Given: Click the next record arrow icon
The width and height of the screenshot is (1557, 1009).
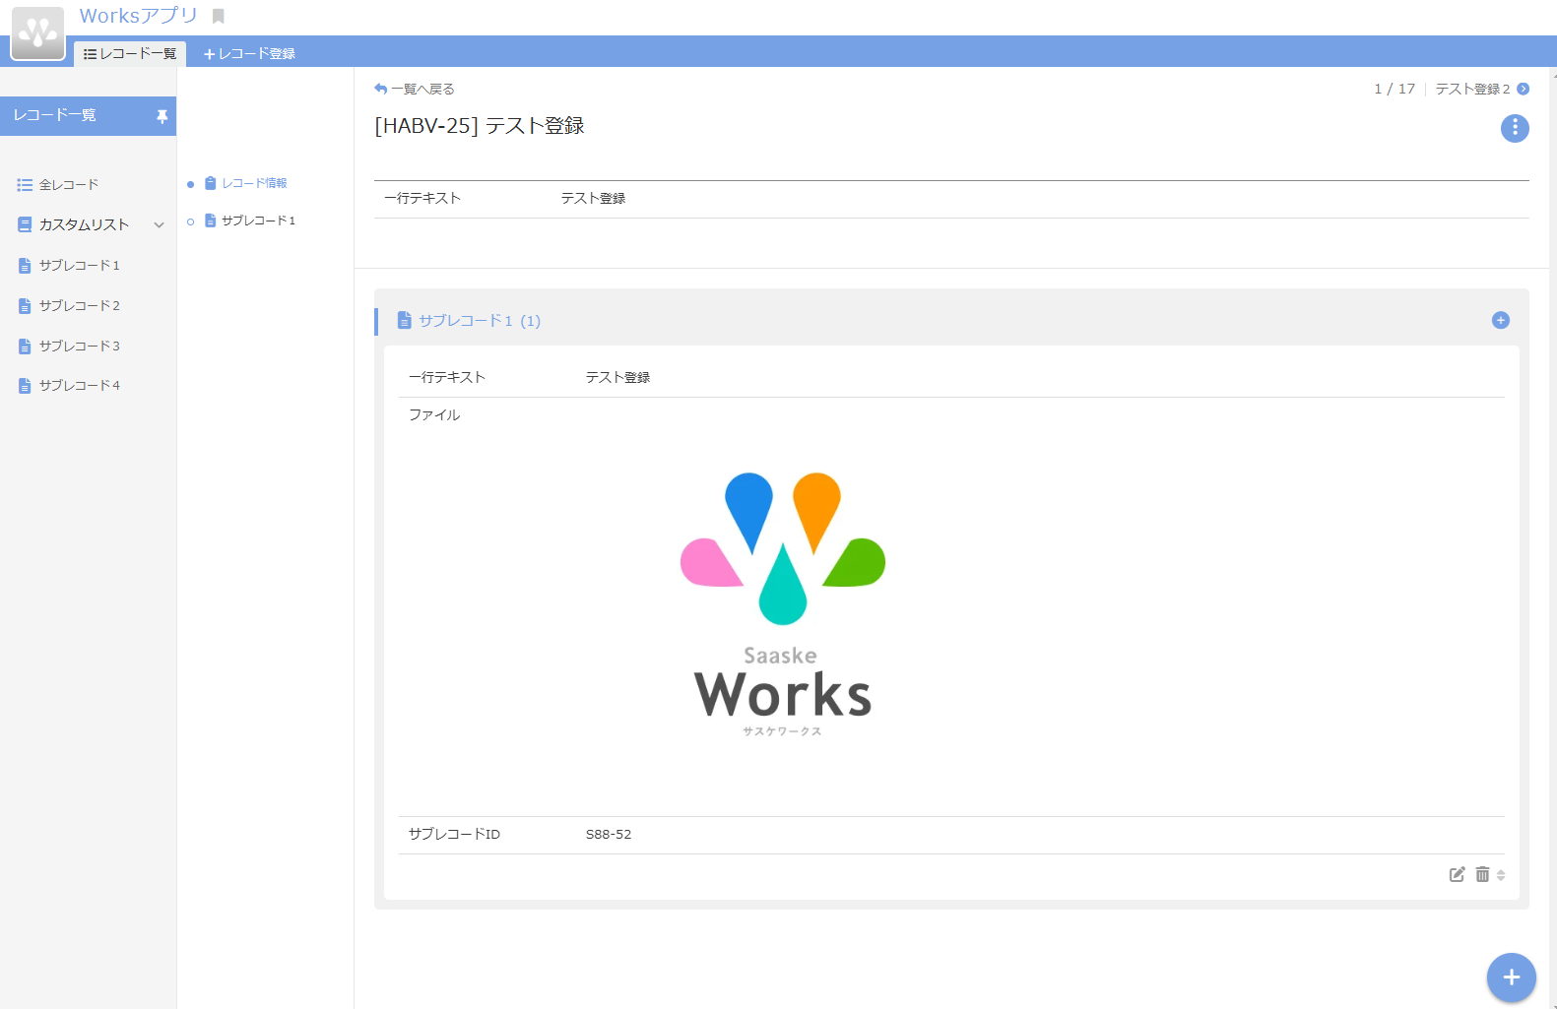Looking at the screenshot, I should coord(1523,89).
